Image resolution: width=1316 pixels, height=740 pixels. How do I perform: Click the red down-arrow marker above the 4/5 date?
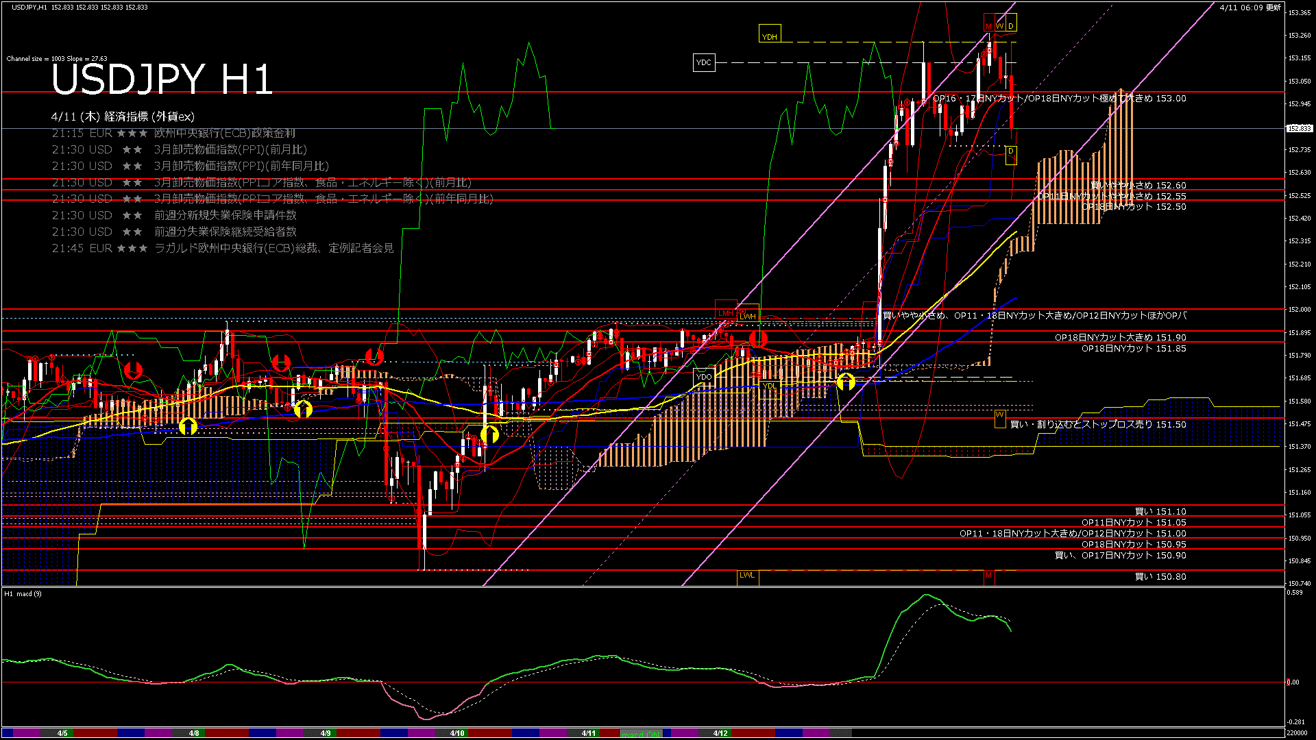[134, 371]
